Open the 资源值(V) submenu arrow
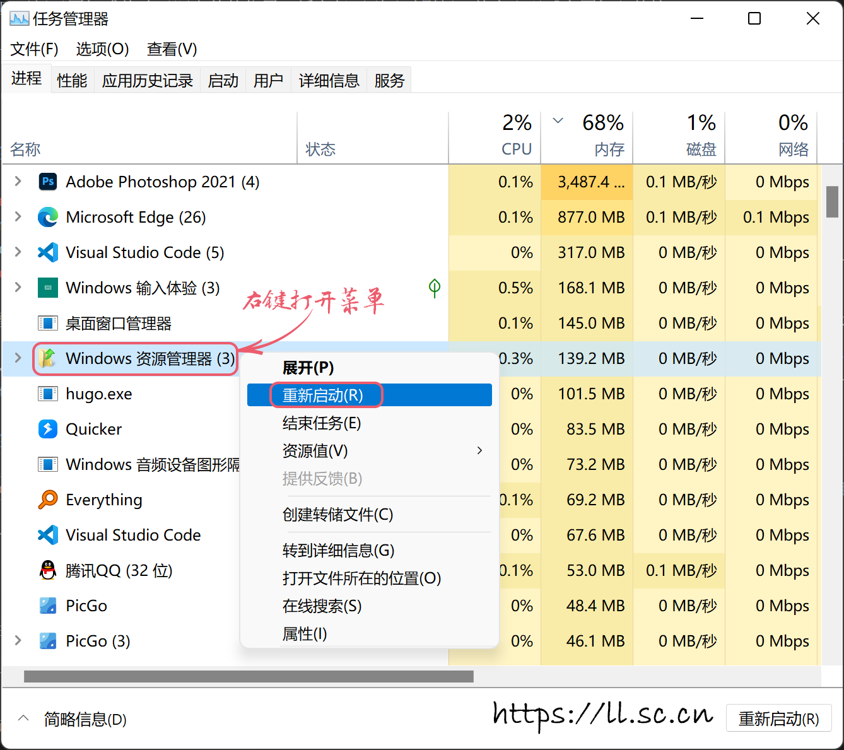 tap(480, 450)
